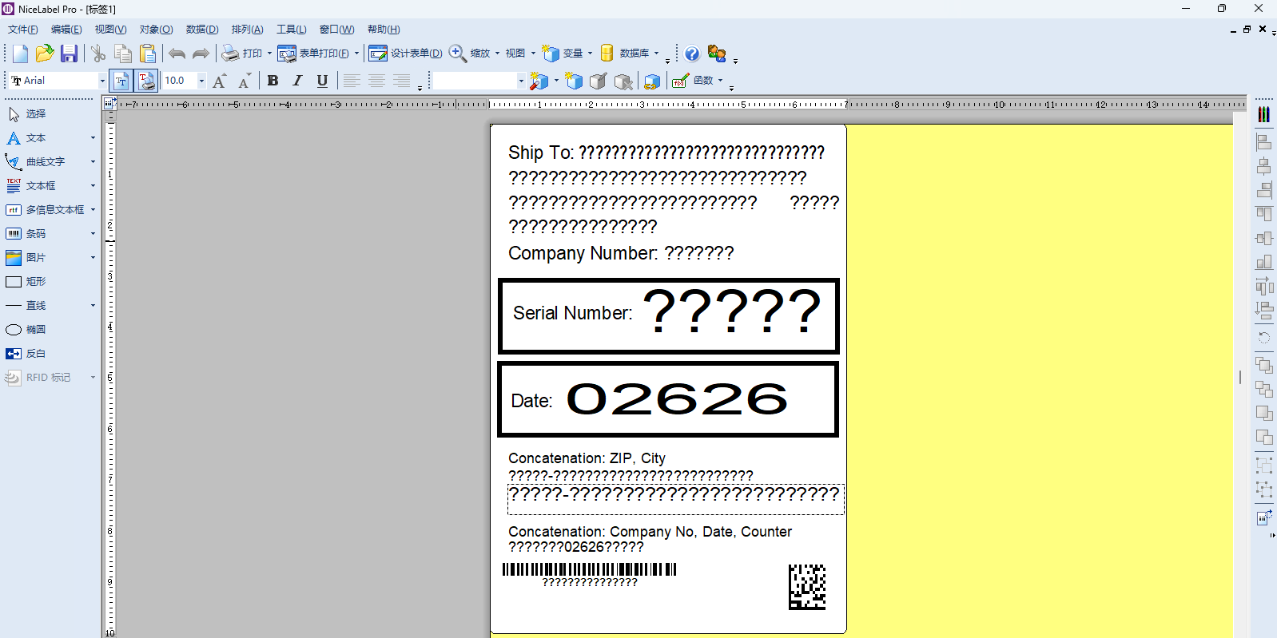Toggle Underline formatting
The image size is (1277, 638).
pos(322,81)
